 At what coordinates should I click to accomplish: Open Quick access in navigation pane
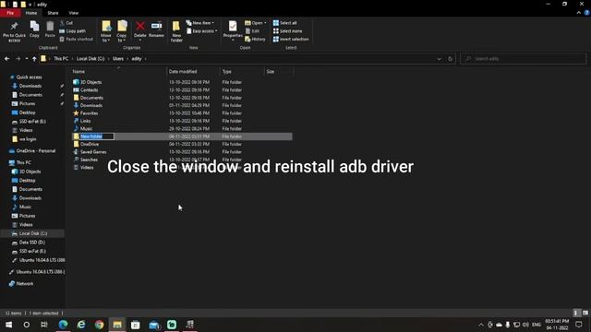coord(29,77)
